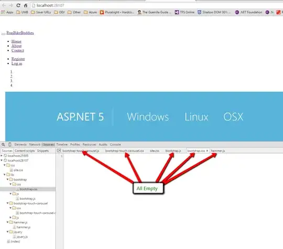Switch to the Network tab
The width and height of the screenshot is (283, 249).
35,145
